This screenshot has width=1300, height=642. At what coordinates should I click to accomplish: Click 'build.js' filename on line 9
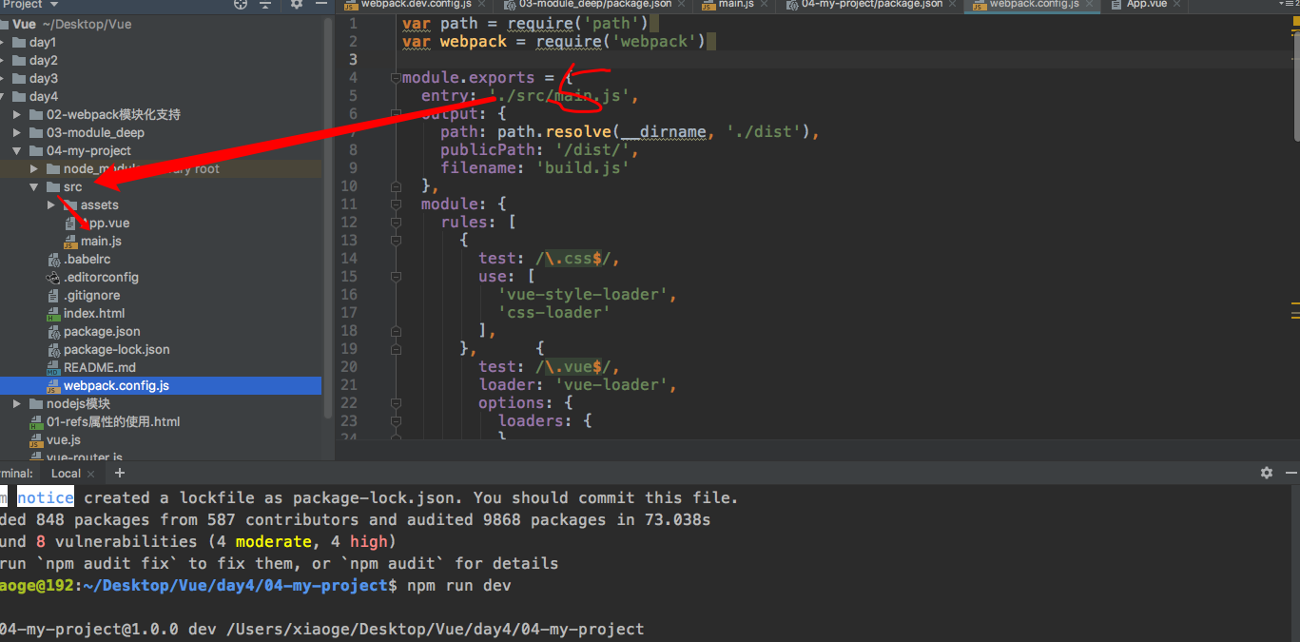[583, 168]
